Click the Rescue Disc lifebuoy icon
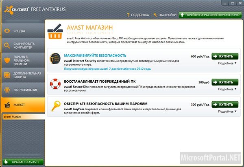The image size is (244, 167). click(55, 84)
